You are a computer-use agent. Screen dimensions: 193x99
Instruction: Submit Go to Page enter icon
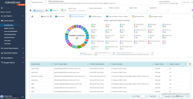[x=146, y=96]
